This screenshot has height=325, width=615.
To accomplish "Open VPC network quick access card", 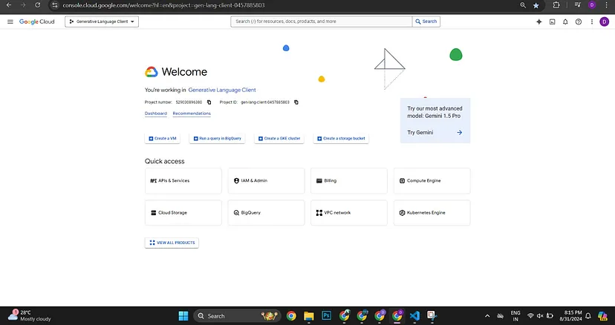I will point(349,213).
